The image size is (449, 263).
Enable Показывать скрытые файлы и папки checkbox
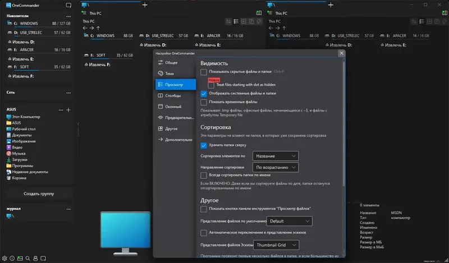pyautogui.click(x=204, y=72)
